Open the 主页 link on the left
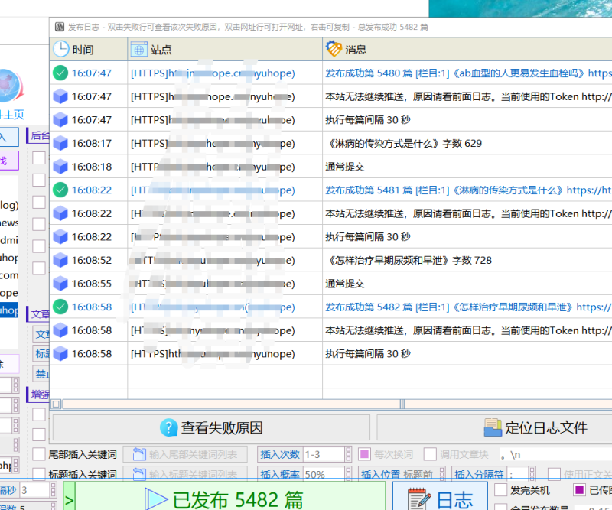This screenshot has height=510, width=612. coord(12,115)
